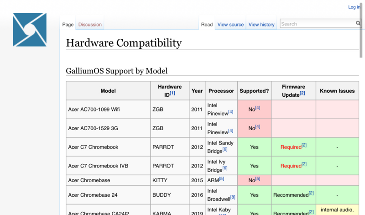Click the Acer AC700-1099 Wifi cell
Screen dimensions: 365x215
tap(108, 110)
